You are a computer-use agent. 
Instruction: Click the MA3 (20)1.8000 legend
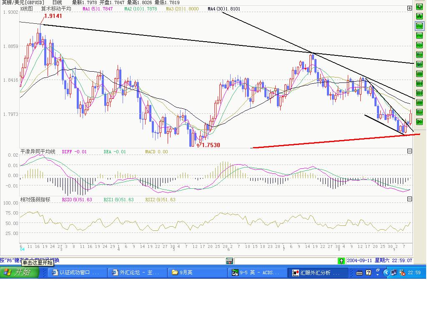click(183, 9)
